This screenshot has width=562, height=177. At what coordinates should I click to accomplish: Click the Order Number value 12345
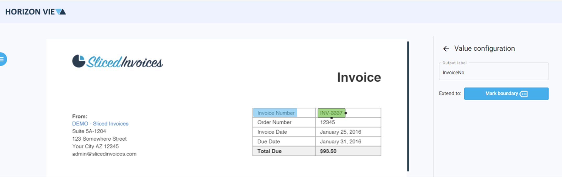point(327,122)
